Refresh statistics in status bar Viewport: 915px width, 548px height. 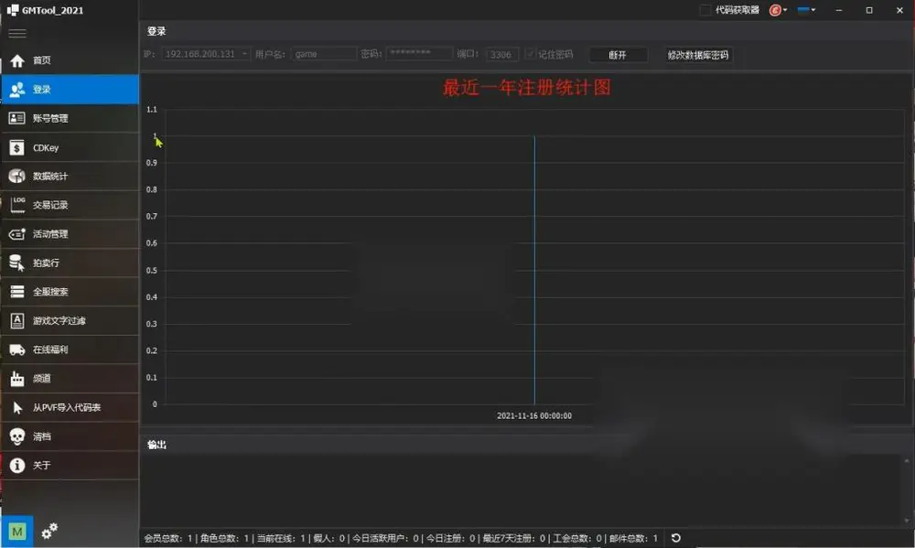point(676,538)
